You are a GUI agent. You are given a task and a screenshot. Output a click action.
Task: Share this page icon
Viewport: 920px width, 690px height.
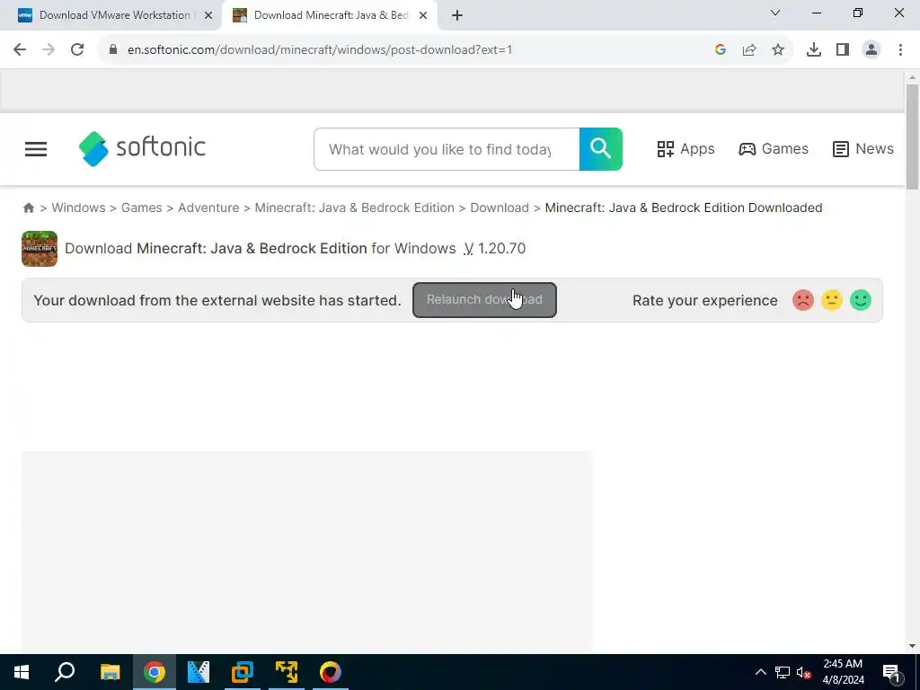(749, 50)
